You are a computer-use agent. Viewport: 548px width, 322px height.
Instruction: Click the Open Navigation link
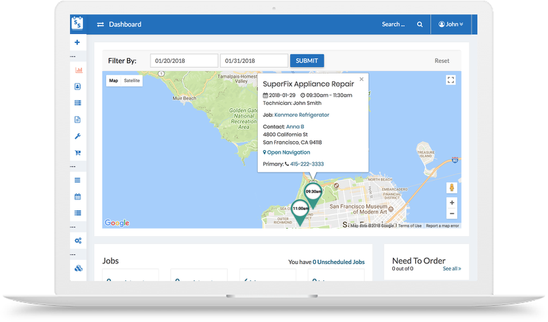tap(286, 153)
